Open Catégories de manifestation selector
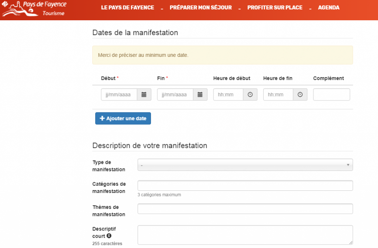The image size is (378, 248). point(245,186)
